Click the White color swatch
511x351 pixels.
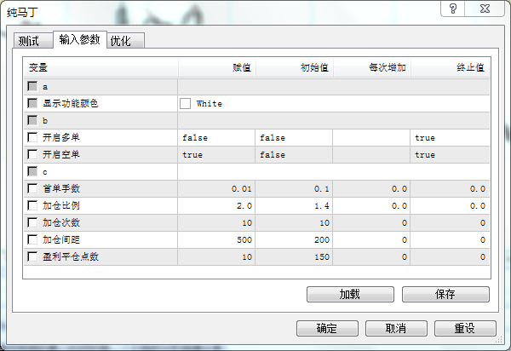(x=185, y=104)
